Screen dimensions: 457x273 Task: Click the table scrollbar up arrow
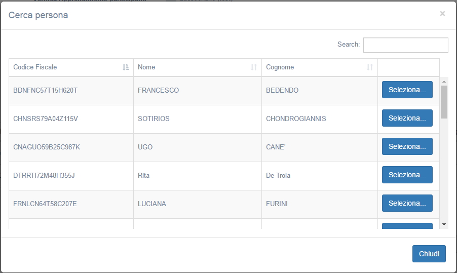pyautogui.click(x=444, y=81)
